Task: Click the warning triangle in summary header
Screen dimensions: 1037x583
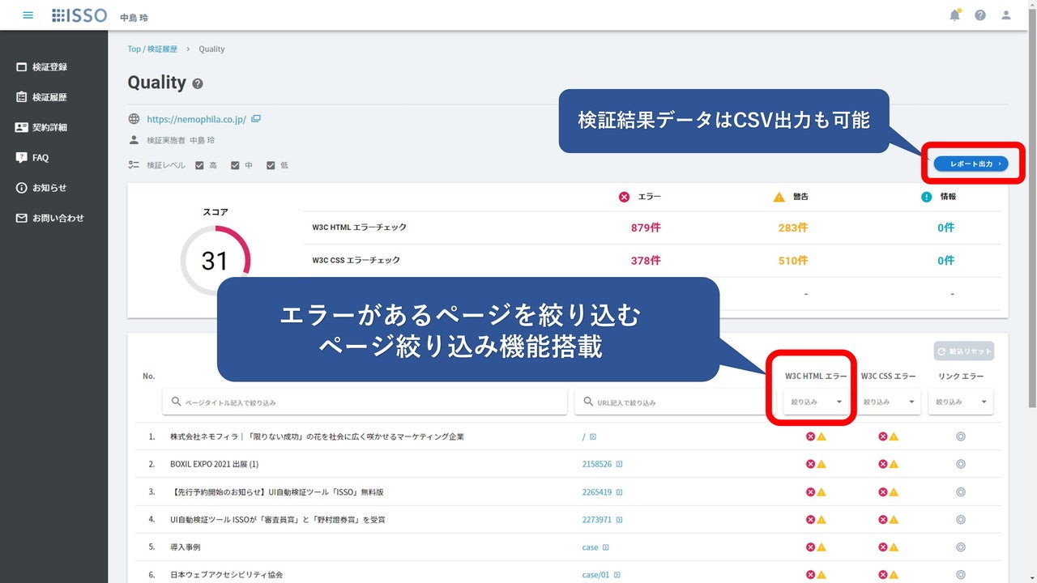Action: 779,197
